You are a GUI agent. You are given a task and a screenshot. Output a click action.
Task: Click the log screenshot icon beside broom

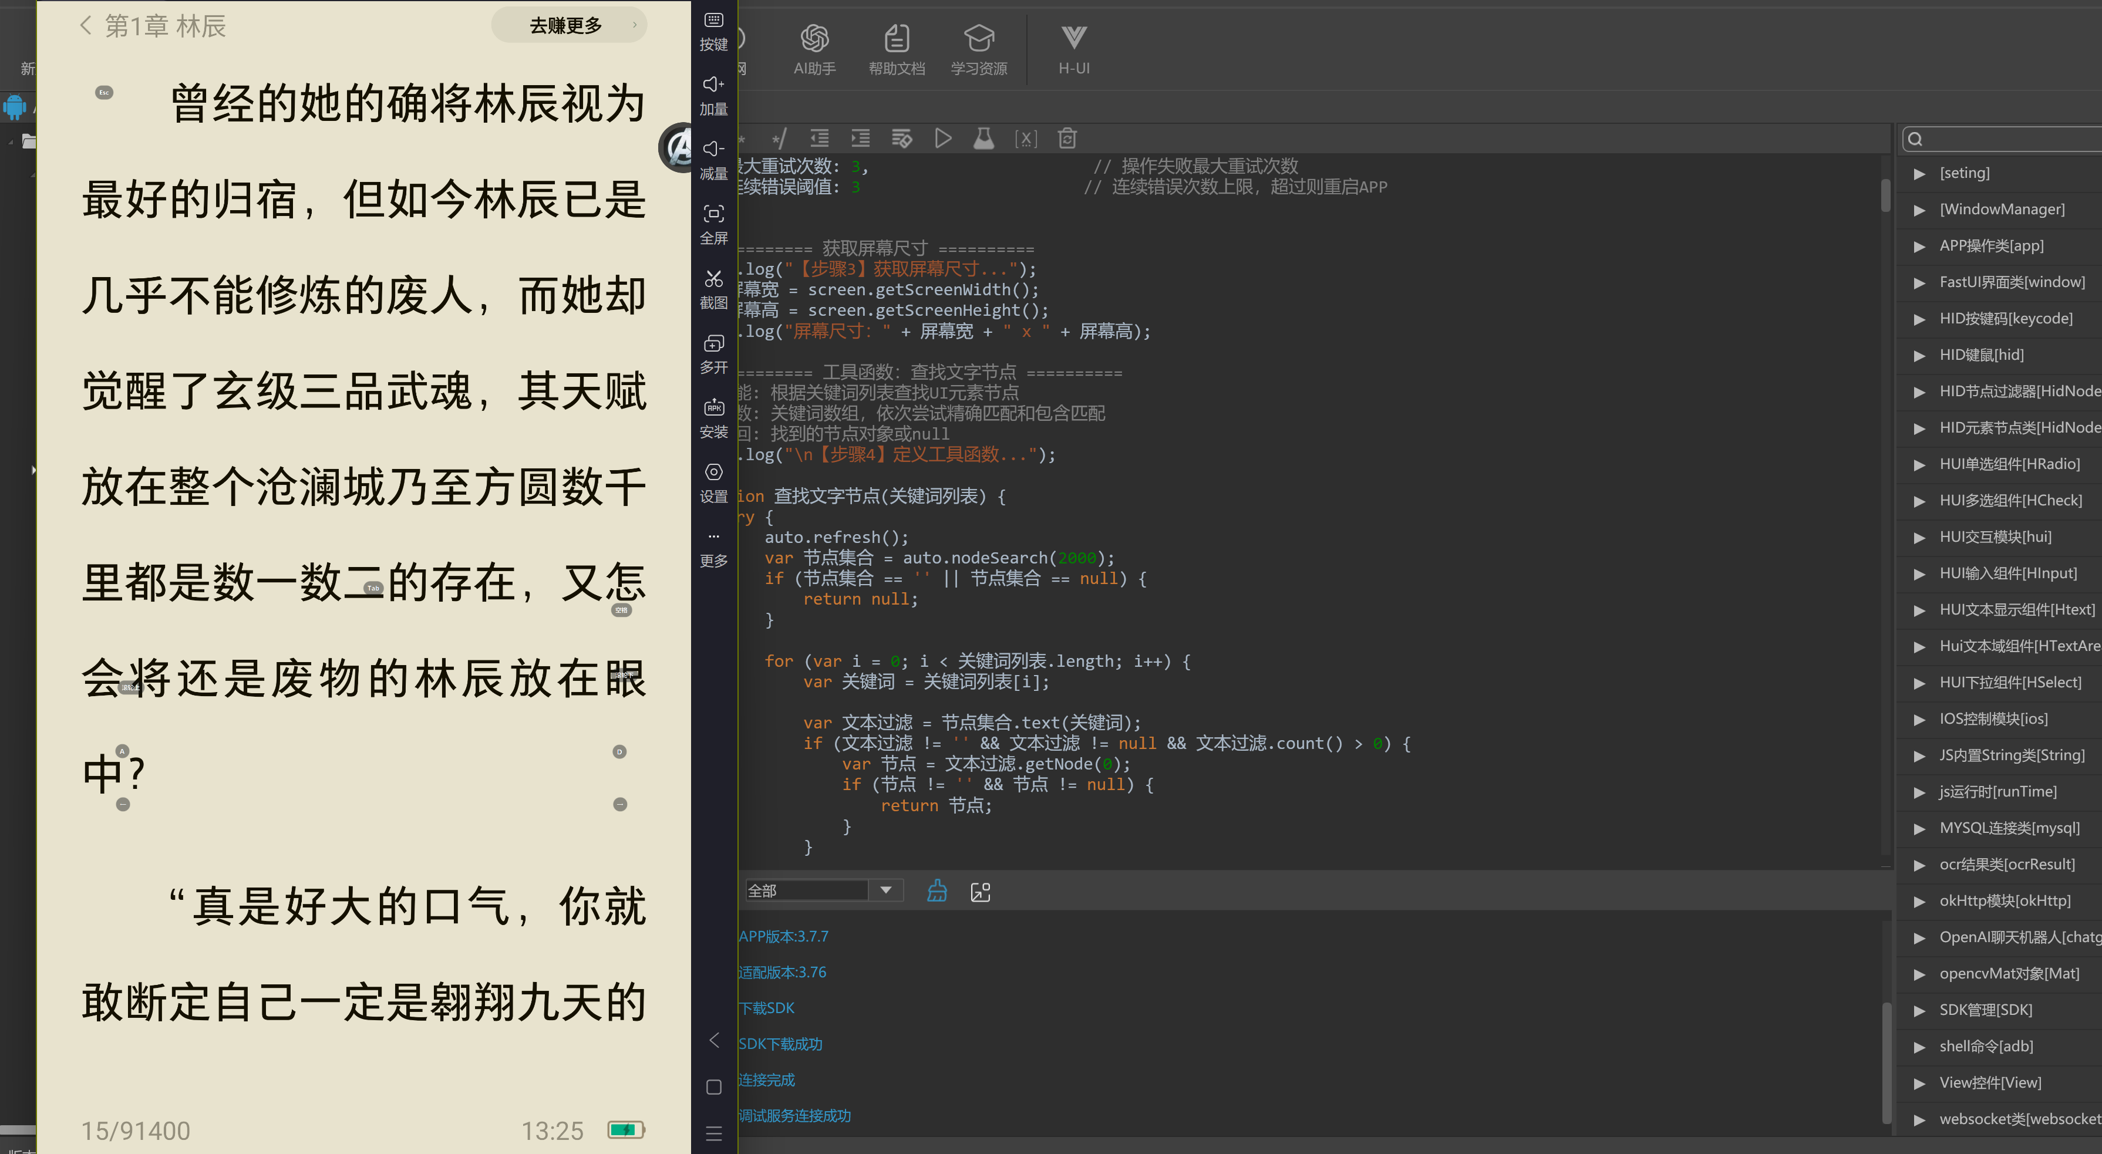(981, 892)
